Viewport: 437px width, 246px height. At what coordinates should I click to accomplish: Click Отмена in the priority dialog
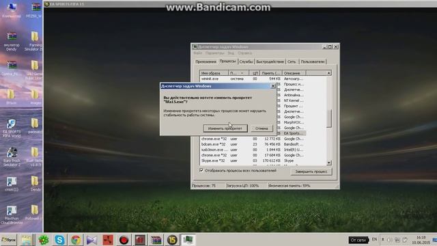262,128
